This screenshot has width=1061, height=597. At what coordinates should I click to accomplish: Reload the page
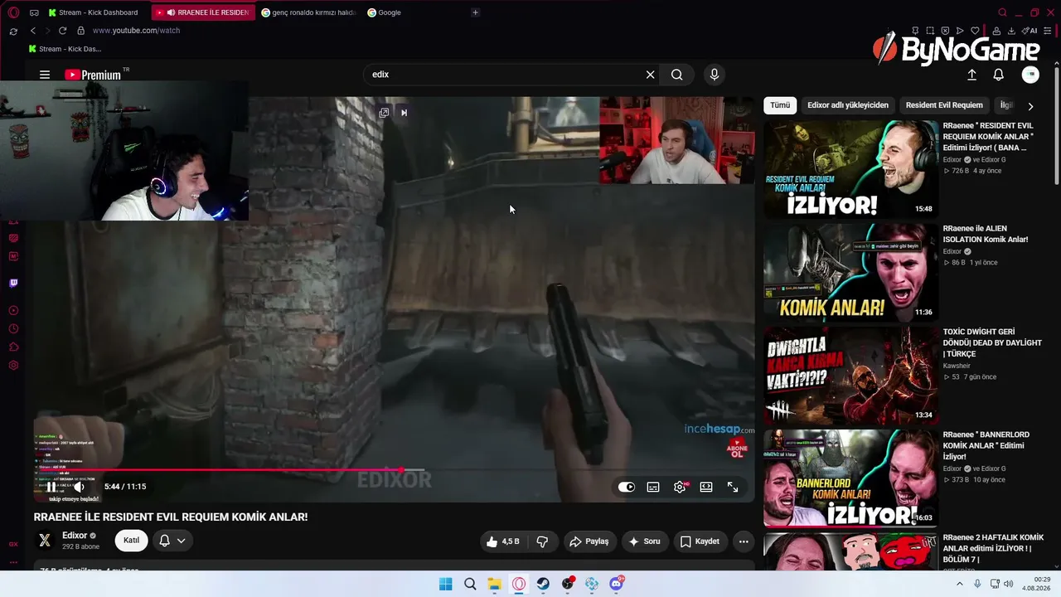(62, 31)
